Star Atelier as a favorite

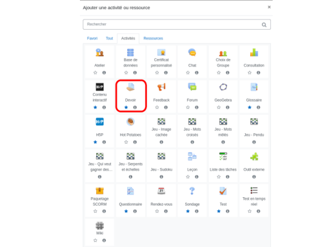tap(95, 72)
